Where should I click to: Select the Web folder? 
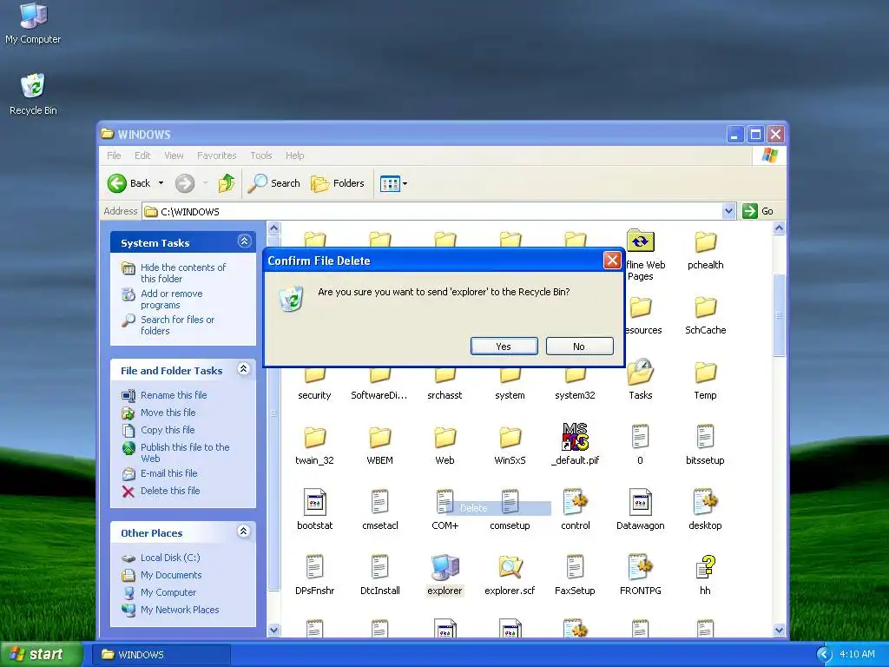coord(445,446)
